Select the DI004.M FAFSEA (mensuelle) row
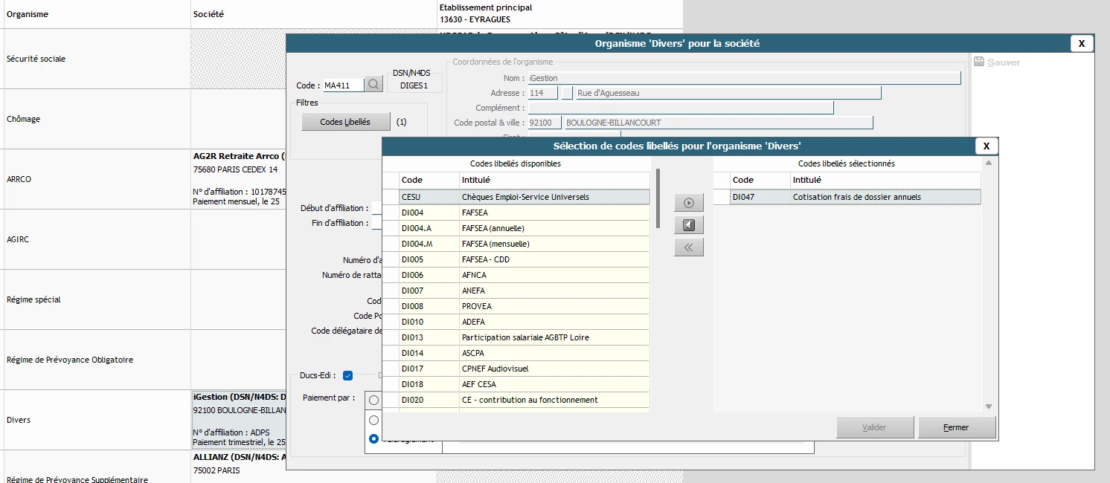The width and height of the screenshot is (1110, 483). pos(516,244)
